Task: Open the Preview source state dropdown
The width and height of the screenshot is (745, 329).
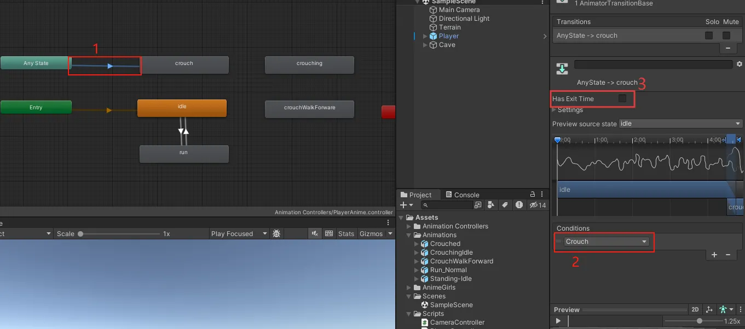Action: tap(680, 124)
